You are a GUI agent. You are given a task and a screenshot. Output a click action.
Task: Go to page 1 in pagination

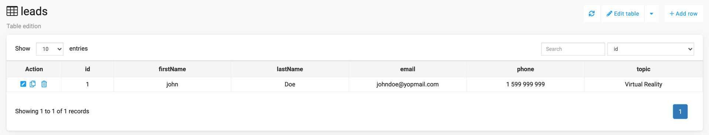point(680,111)
